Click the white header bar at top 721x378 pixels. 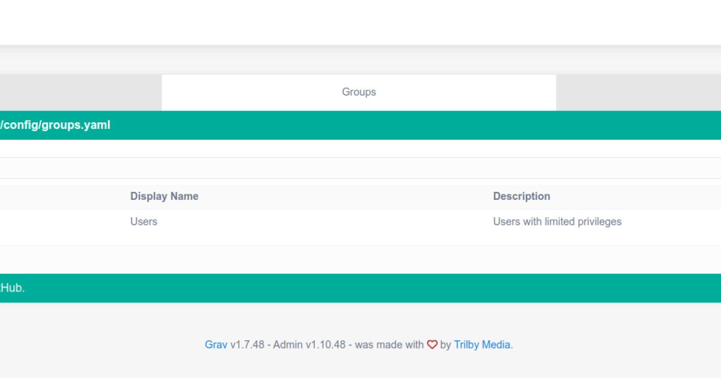point(360,22)
